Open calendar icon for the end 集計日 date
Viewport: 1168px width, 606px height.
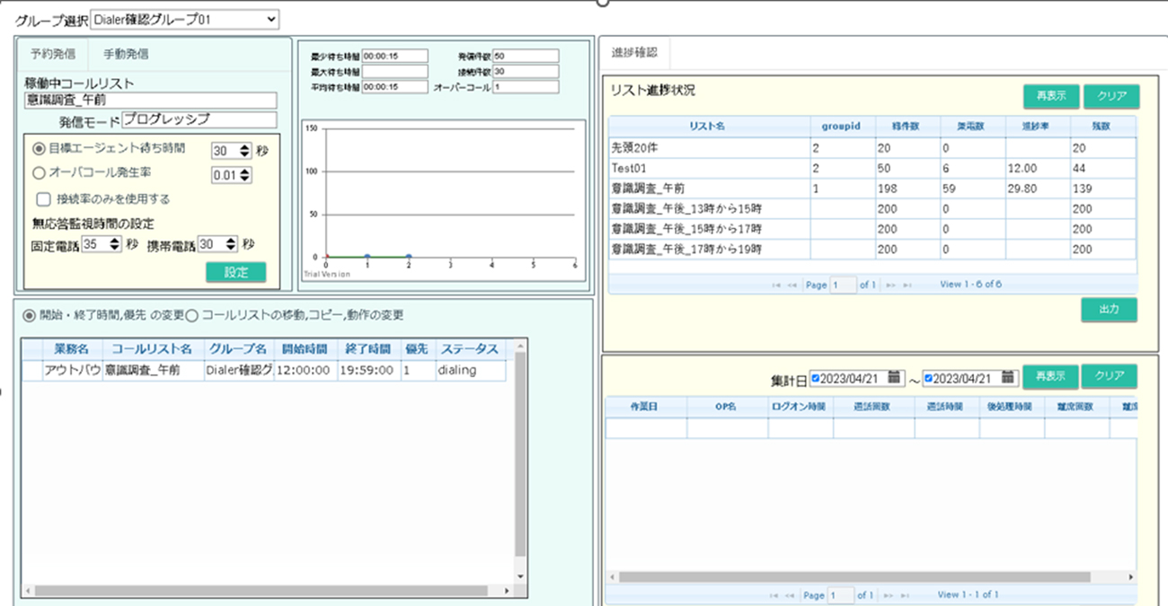coord(1008,377)
